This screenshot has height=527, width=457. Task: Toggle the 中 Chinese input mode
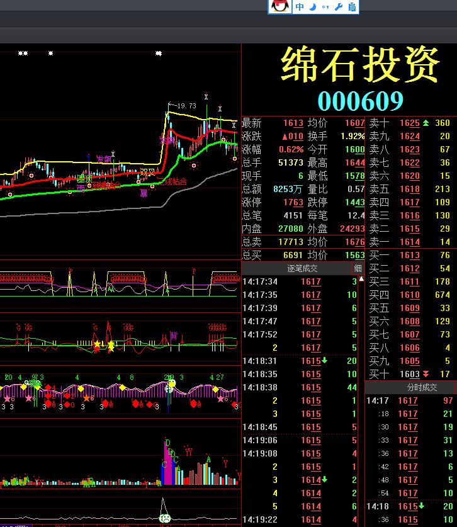tap(300, 7)
